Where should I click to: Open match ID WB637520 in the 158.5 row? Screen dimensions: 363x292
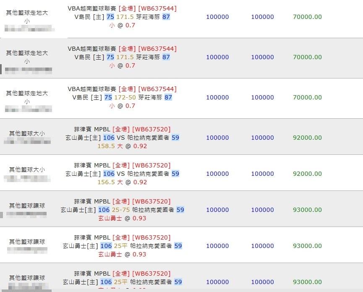(x=151, y=129)
